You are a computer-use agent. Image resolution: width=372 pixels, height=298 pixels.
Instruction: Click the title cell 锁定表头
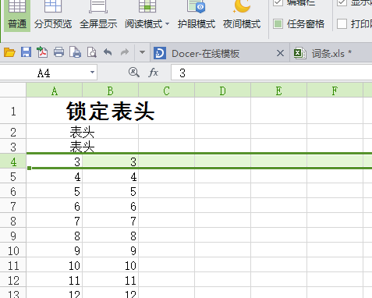pos(110,111)
